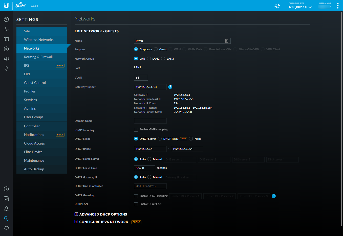Select Manual DHCP Name Server
The image size is (343, 236).
click(x=149, y=159)
